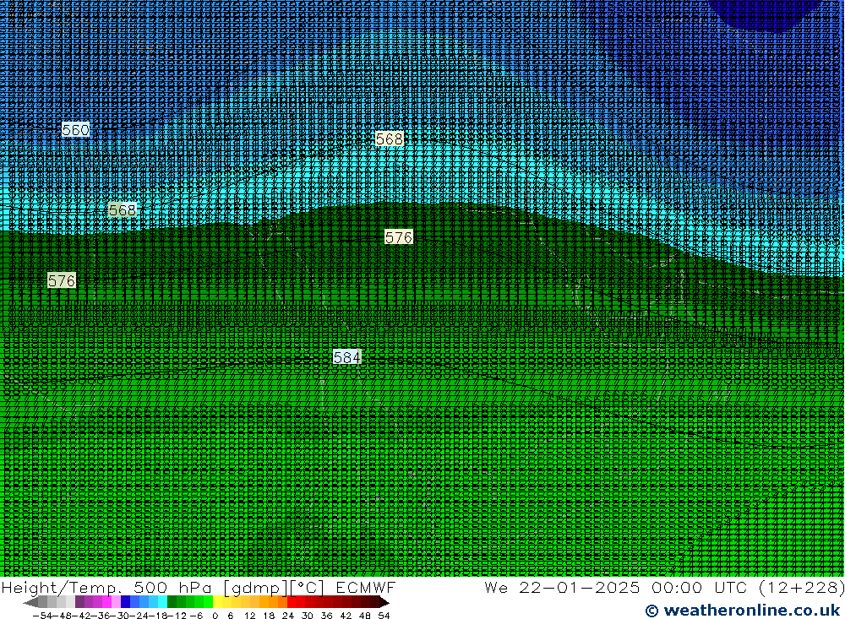Image resolution: width=845 pixels, height=619 pixels.
Task: Pick the bright yellow legend swatch at 0
Action: (x=218, y=602)
